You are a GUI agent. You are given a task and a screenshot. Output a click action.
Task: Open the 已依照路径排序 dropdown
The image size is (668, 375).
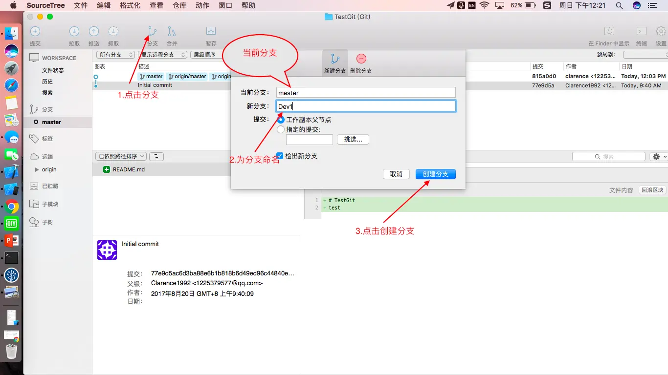[121, 156]
